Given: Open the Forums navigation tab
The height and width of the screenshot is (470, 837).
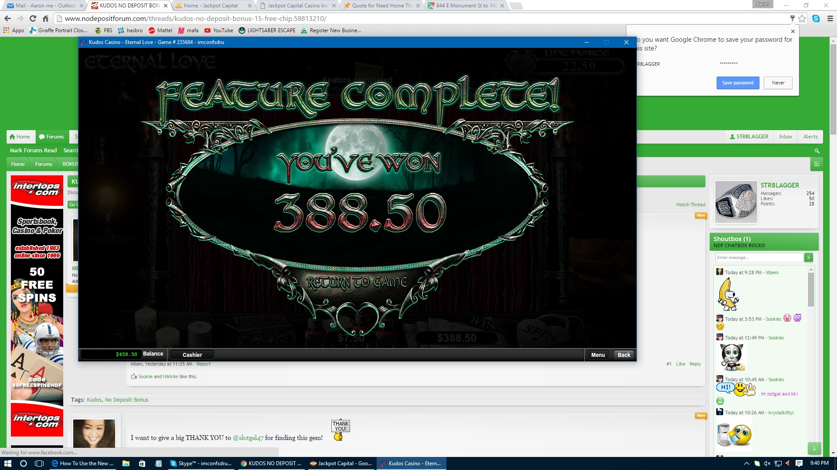Looking at the screenshot, I should 51,137.
